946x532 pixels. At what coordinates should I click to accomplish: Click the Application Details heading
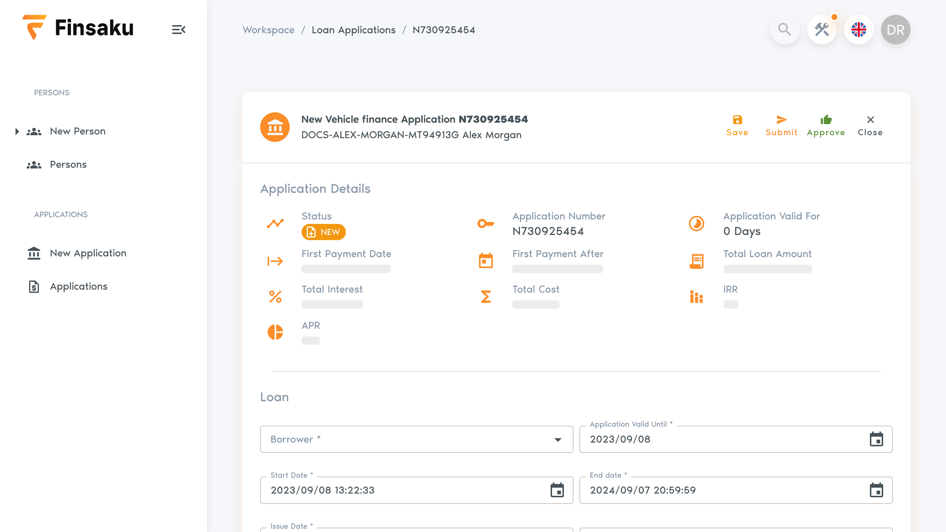click(x=315, y=189)
